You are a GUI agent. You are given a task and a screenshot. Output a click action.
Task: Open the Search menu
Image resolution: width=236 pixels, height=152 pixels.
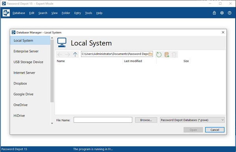pos(43,13)
